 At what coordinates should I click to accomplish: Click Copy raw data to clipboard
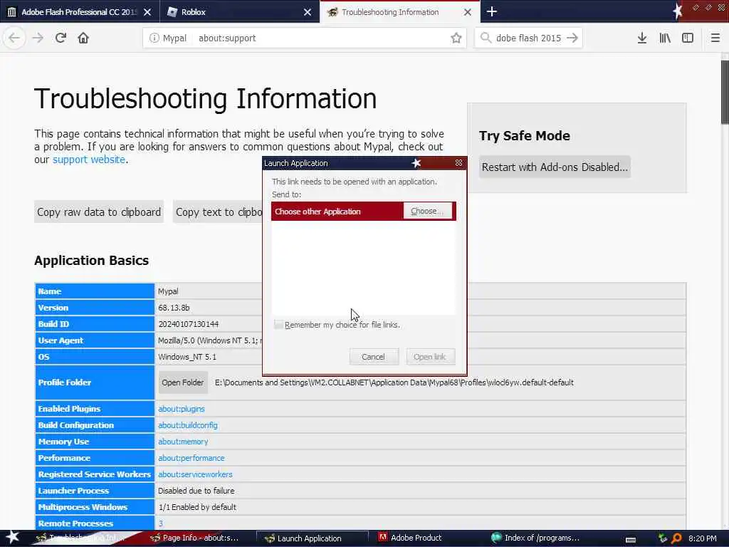click(x=99, y=212)
